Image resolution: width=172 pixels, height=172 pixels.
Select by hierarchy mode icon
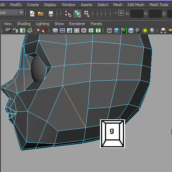coord(68,14)
